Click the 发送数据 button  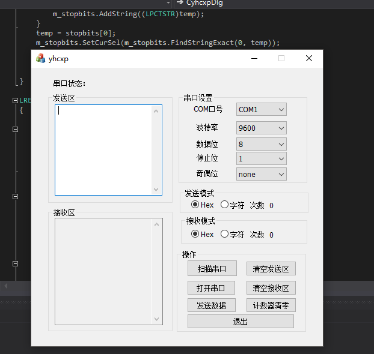tap(211, 305)
